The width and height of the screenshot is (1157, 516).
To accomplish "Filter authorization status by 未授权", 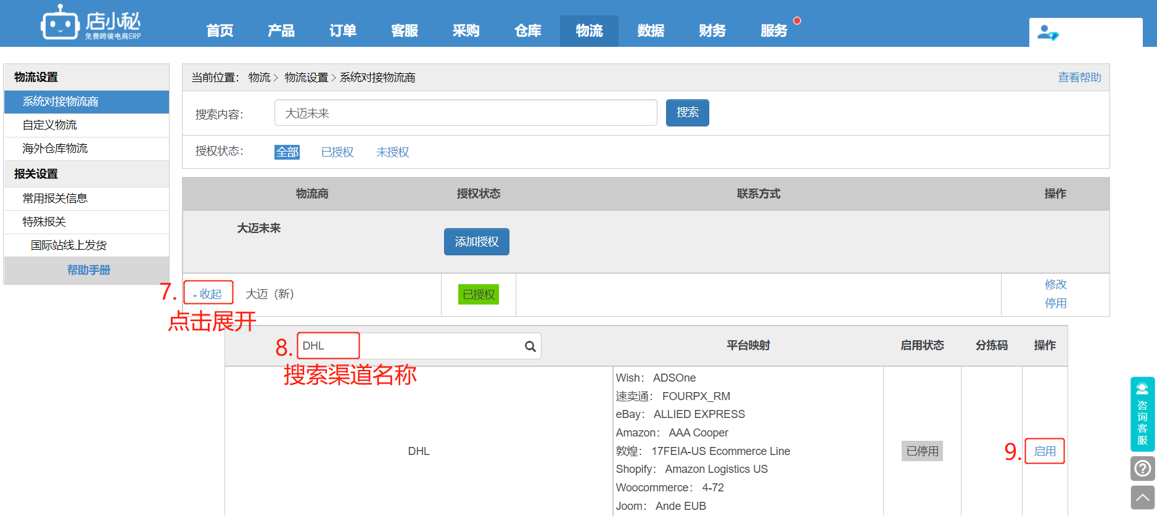I will point(393,152).
